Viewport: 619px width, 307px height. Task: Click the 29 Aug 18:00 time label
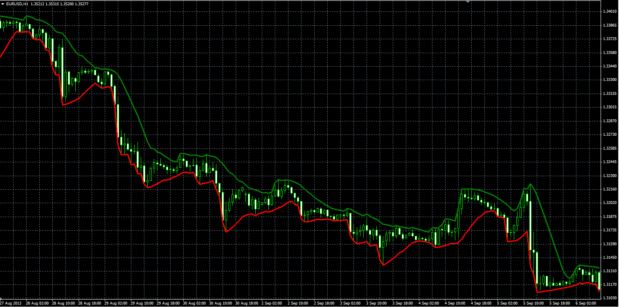click(x=168, y=304)
